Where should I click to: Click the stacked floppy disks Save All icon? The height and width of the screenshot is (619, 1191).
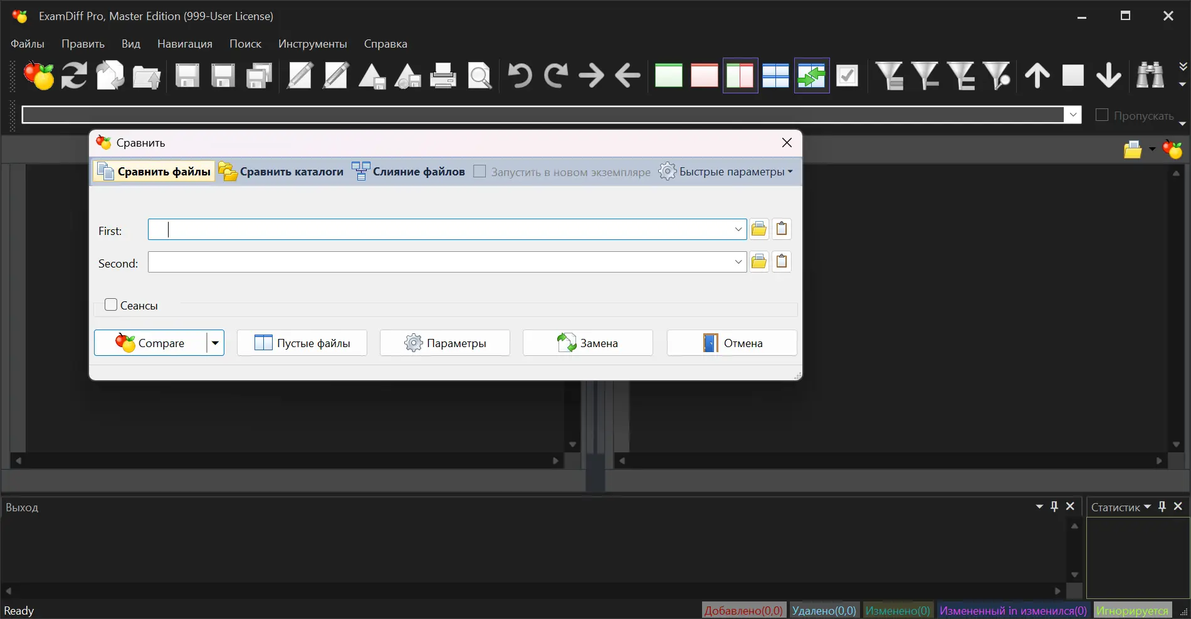(259, 76)
